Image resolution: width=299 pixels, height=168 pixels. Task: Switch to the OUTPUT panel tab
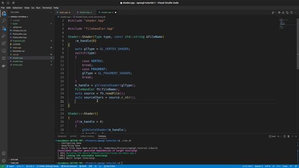[x=73, y=136]
